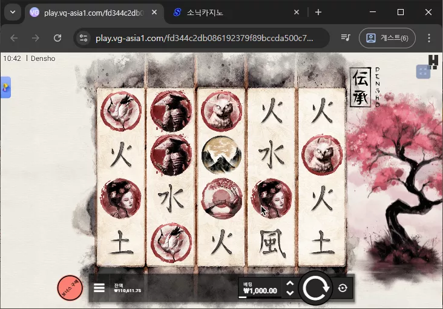Click the cat symbol on reel five
Screen dimensions: 443x309
(322, 154)
